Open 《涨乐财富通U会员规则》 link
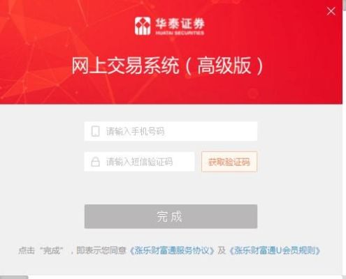The width and height of the screenshot is (346, 279). pos(275,250)
